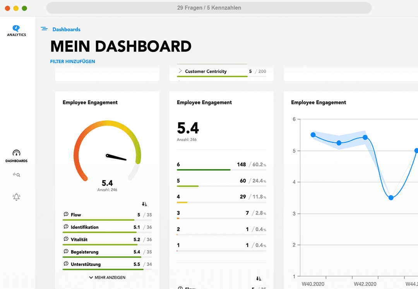Click gauge card title Employee Engagement

(x=90, y=103)
